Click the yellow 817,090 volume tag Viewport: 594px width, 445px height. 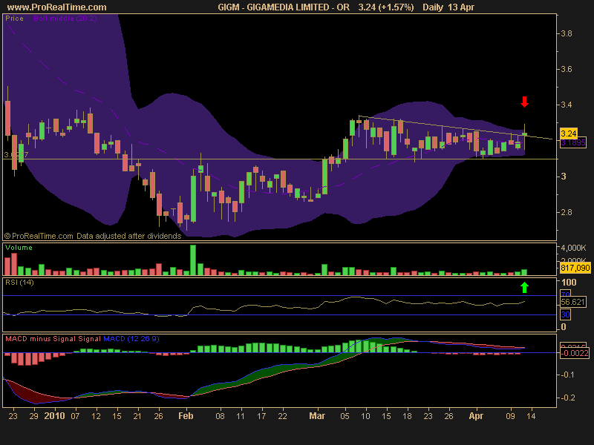tap(575, 268)
